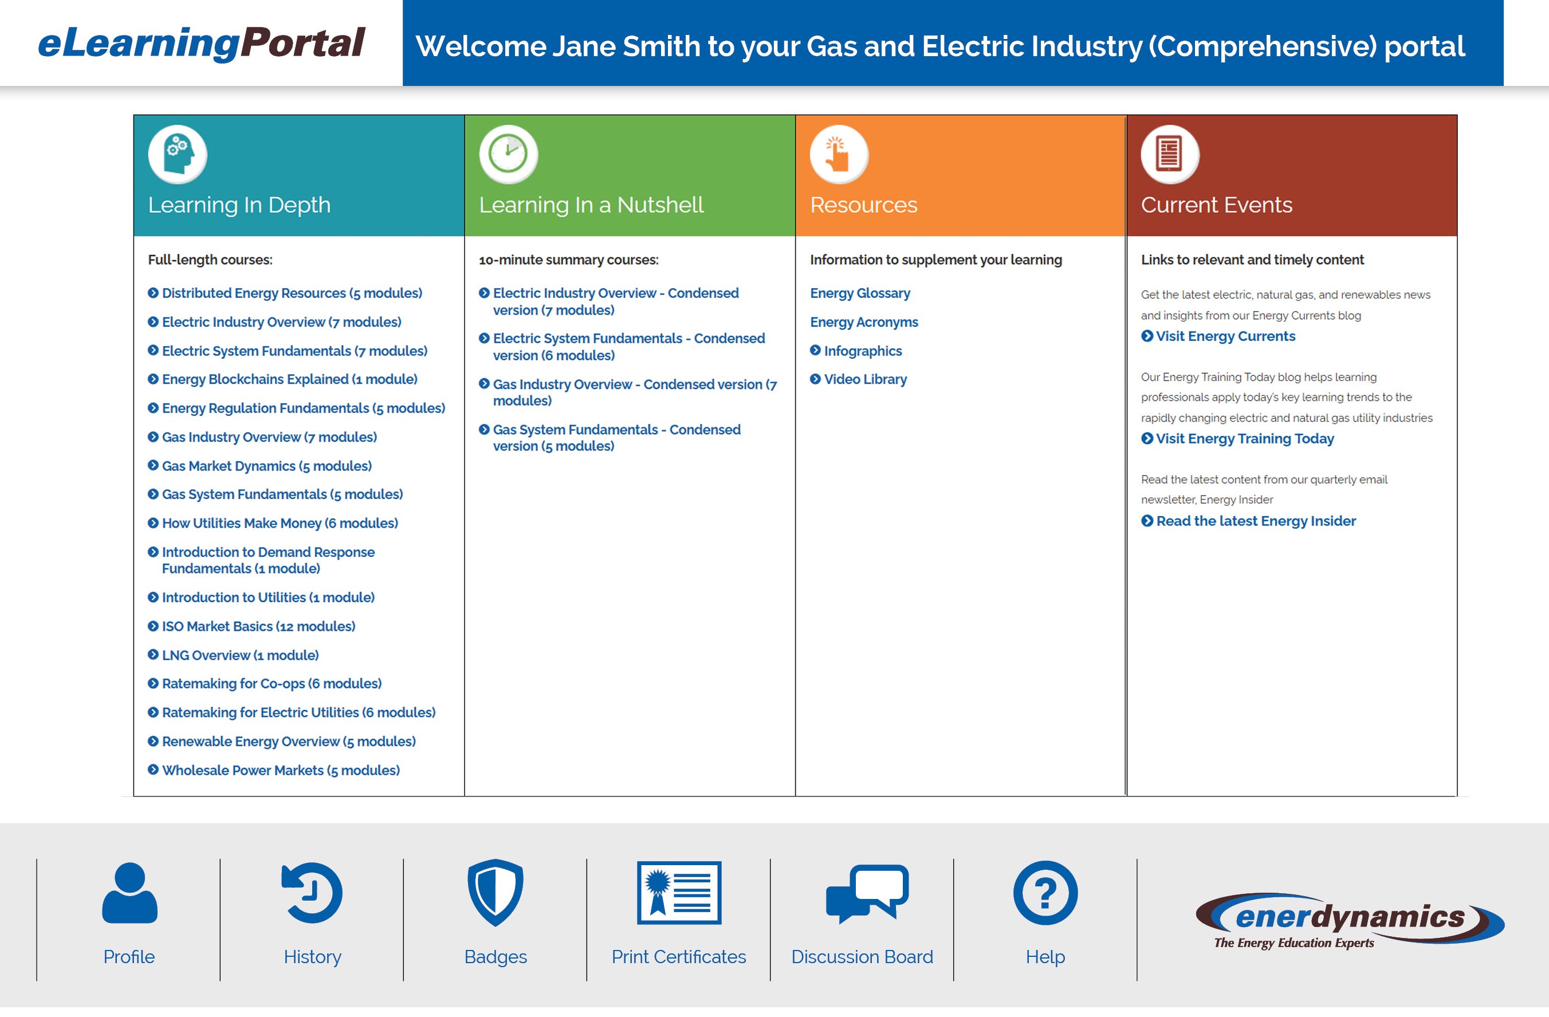Select the Profile label in the footer

[129, 956]
